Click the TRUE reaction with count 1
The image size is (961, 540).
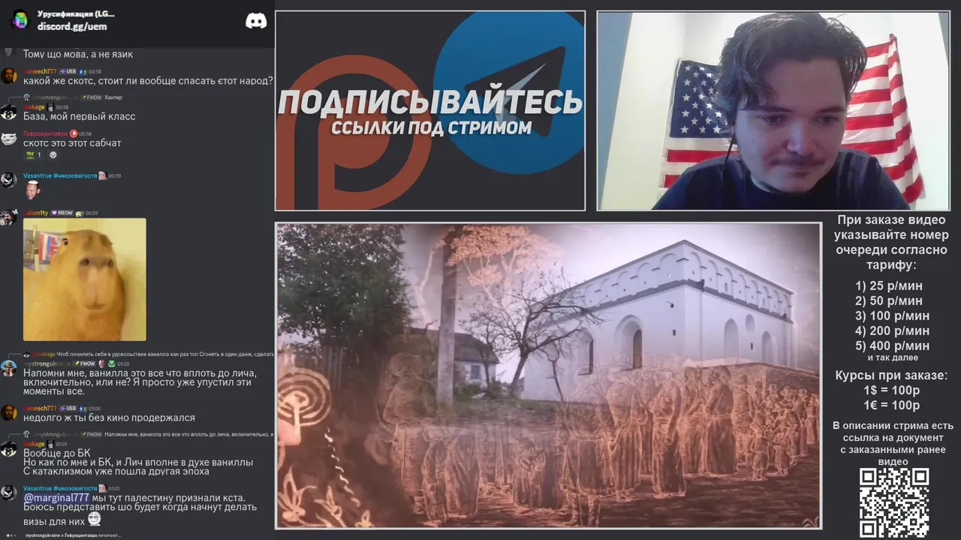click(33, 155)
